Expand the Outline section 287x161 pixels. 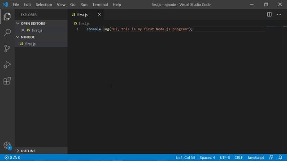(41, 151)
